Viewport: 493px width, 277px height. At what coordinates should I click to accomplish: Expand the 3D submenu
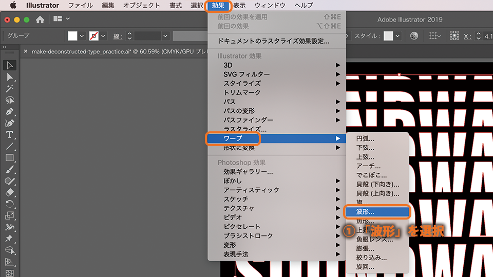pos(338,65)
